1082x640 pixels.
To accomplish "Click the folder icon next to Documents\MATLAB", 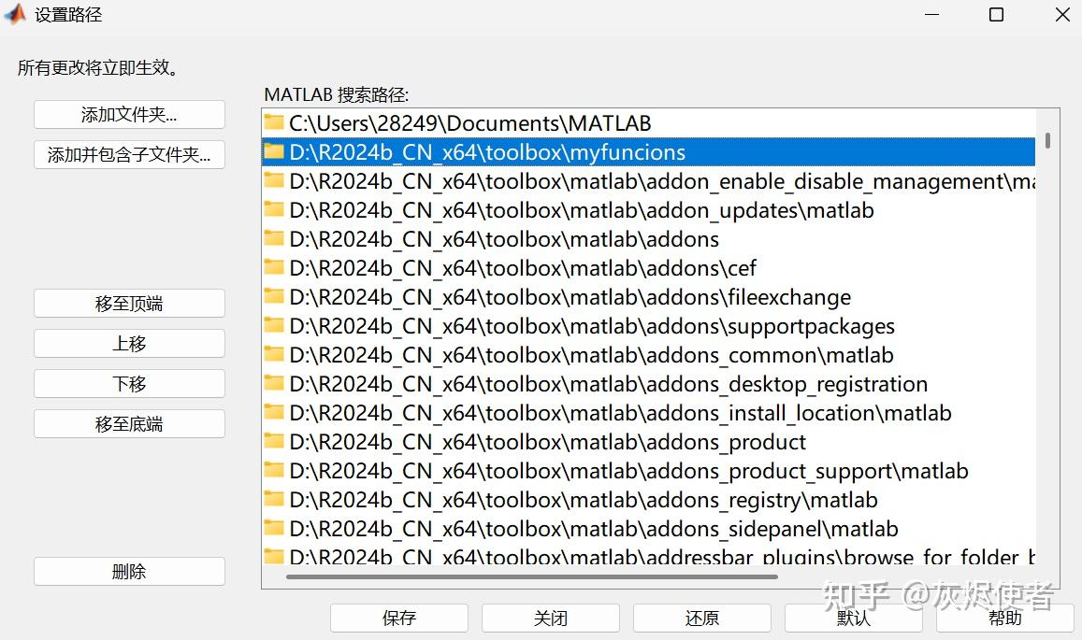I will pyautogui.click(x=274, y=122).
